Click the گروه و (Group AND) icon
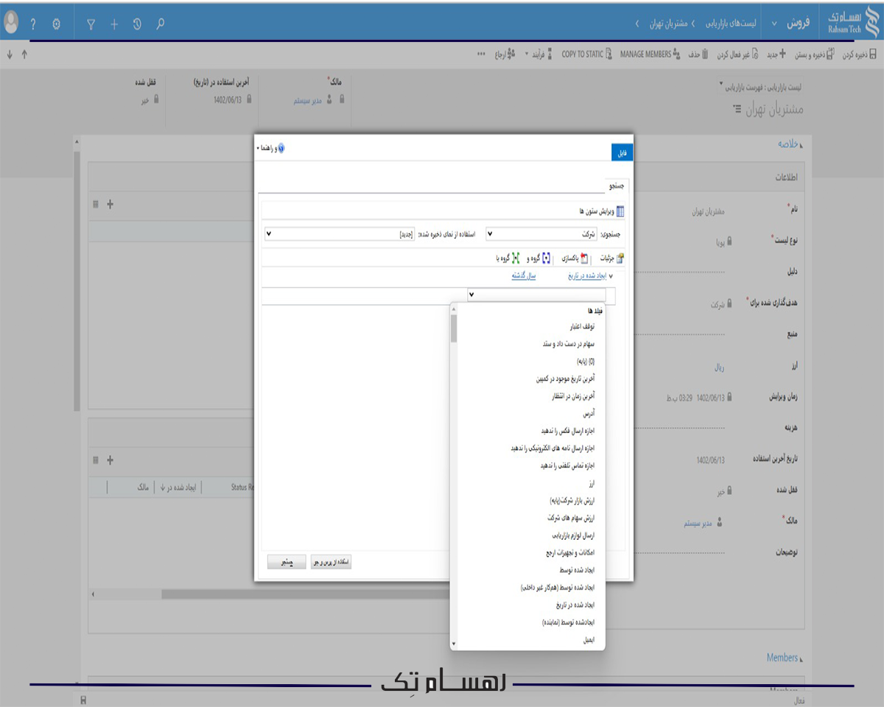The height and width of the screenshot is (707, 884). 545,258
